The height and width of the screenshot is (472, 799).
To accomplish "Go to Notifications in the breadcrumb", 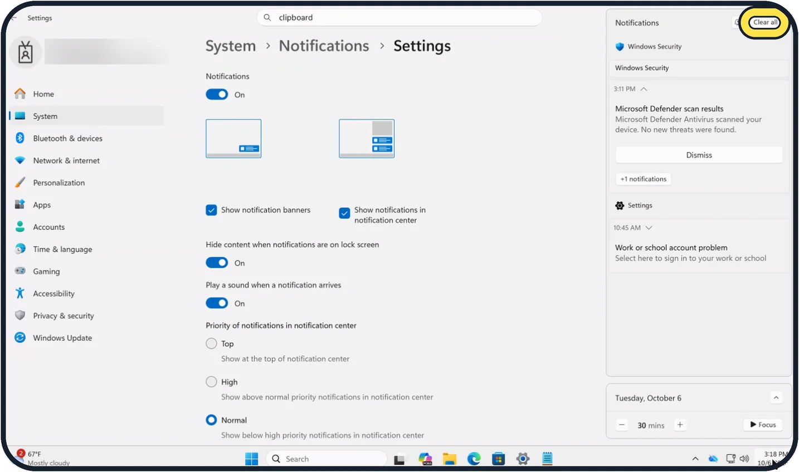I will [324, 46].
